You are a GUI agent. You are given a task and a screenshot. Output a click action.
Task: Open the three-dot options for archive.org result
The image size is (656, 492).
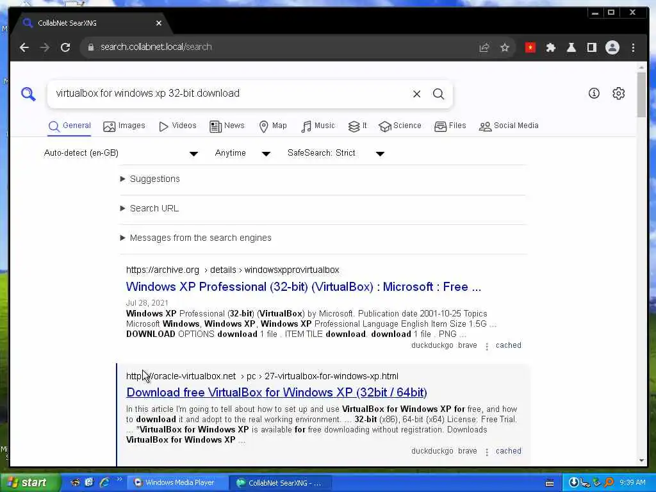(487, 347)
